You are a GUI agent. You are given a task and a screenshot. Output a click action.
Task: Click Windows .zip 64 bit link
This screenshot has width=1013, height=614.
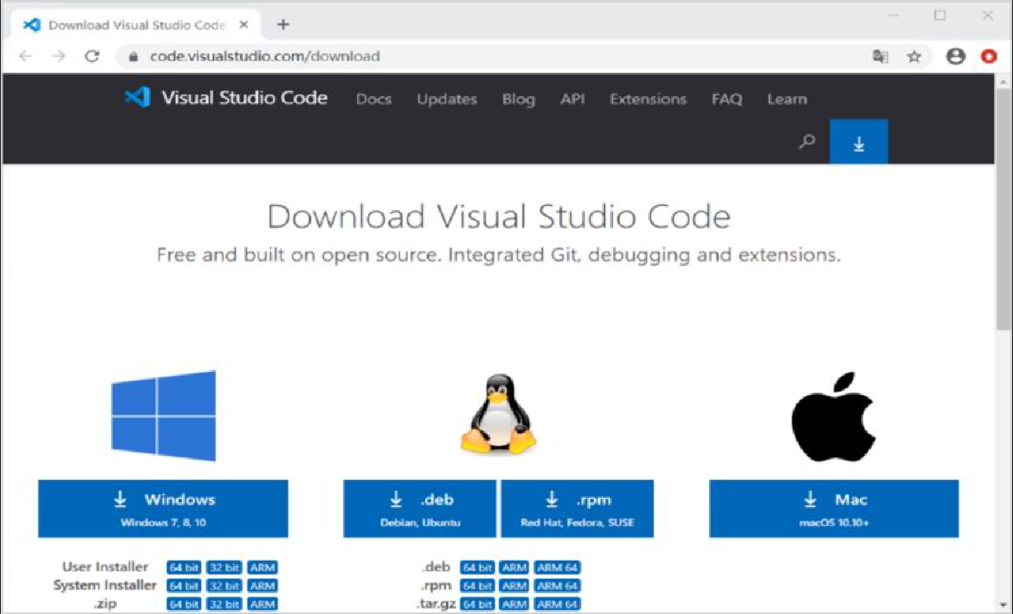pyautogui.click(x=184, y=604)
